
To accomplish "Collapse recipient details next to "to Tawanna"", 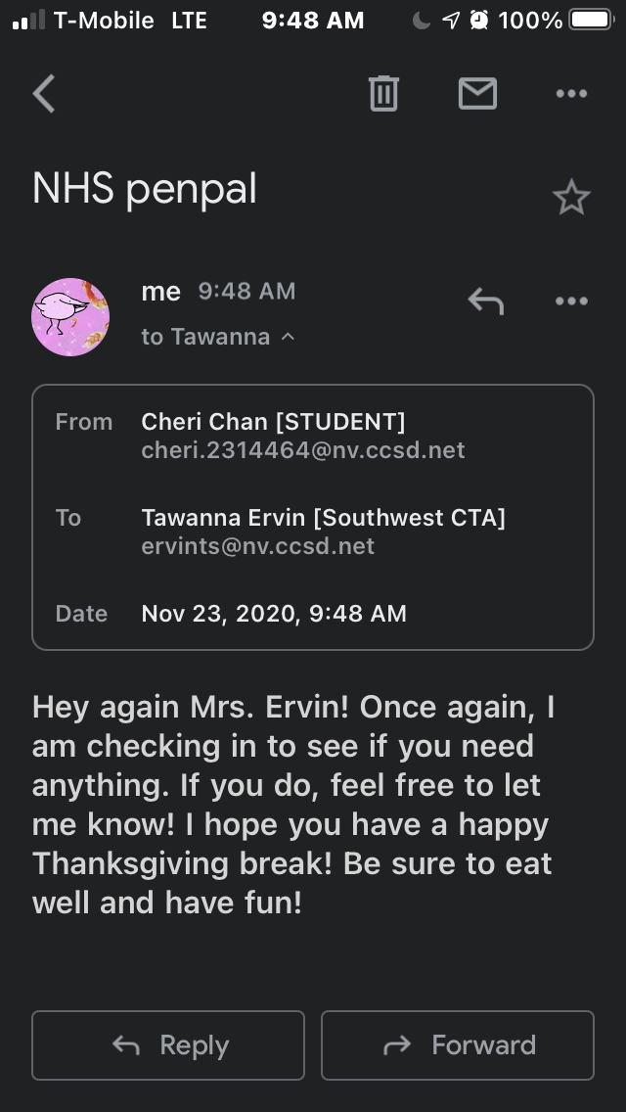I will [x=288, y=337].
